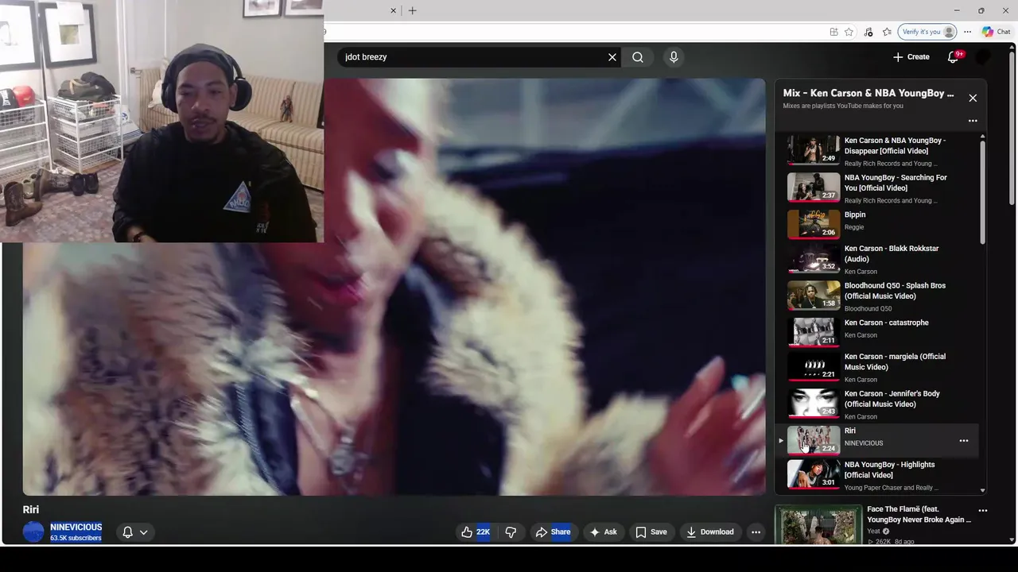Click the playlist scrollbar thumb
This screenshot has height=572, width=1018.
(982, 191)
